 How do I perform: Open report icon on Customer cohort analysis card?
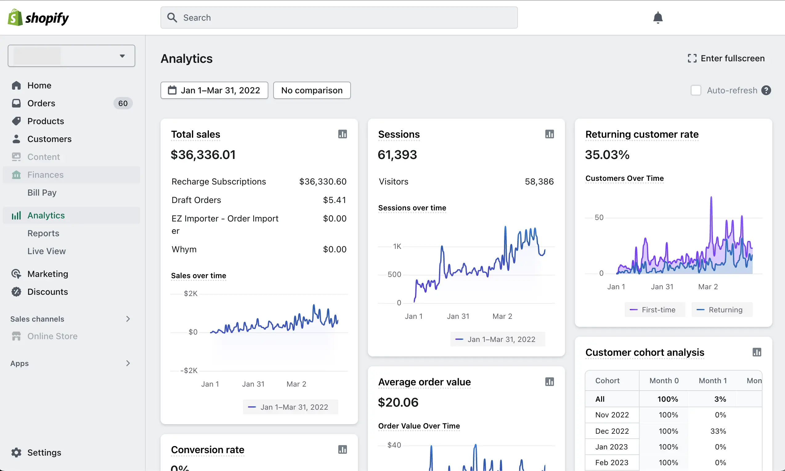(757, 352)
